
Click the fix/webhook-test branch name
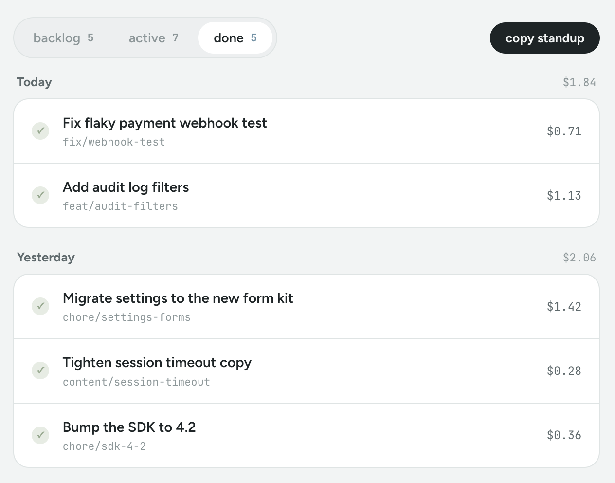click(x=114, y=142)
